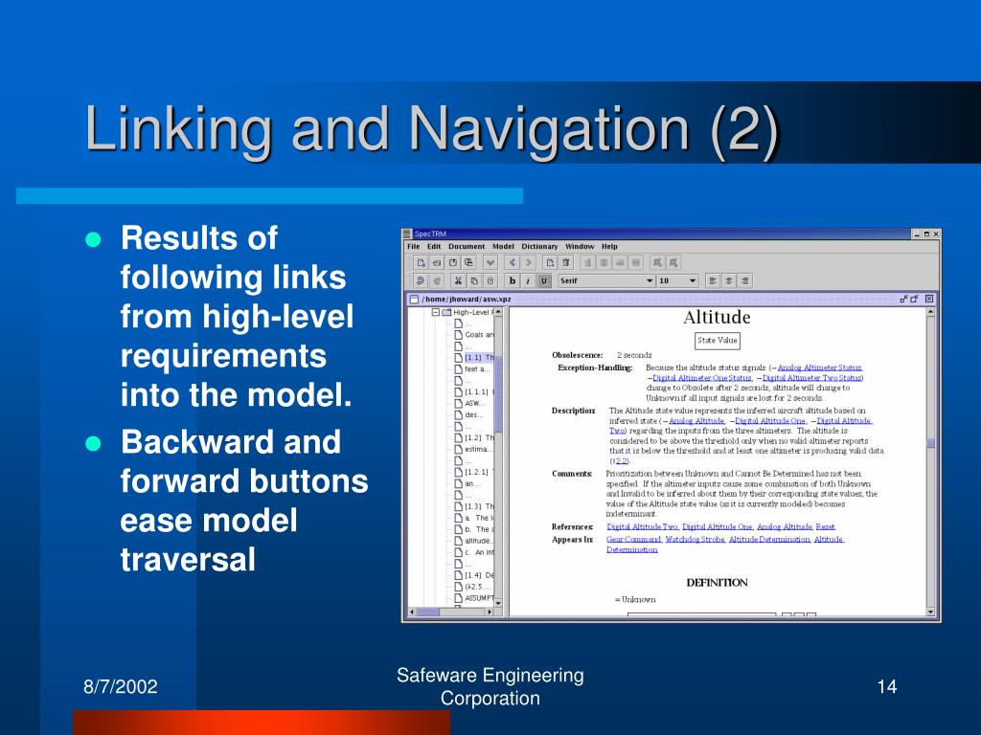This screenshot has width=981, height=735.
Task: Toggle italic formatting button
Action: (528, 281)
